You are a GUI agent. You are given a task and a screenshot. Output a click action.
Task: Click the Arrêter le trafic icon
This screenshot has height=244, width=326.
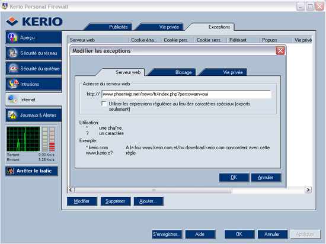point(10,171)
